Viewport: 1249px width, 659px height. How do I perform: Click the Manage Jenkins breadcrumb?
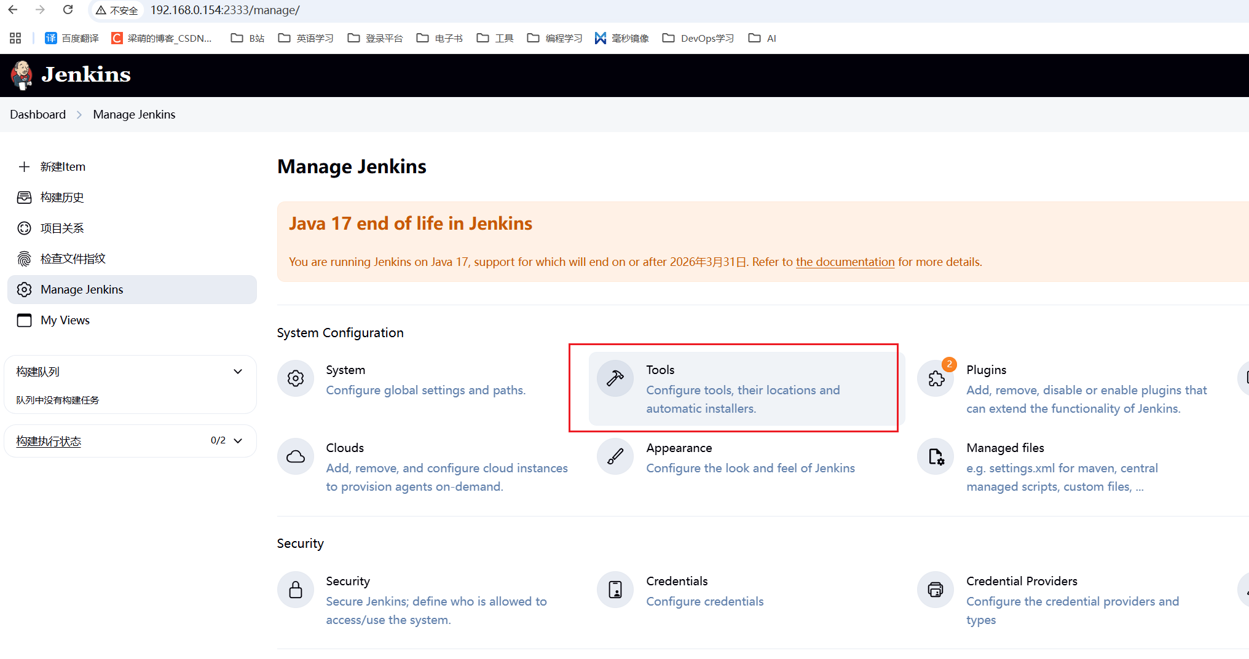(x=134, y=114)
